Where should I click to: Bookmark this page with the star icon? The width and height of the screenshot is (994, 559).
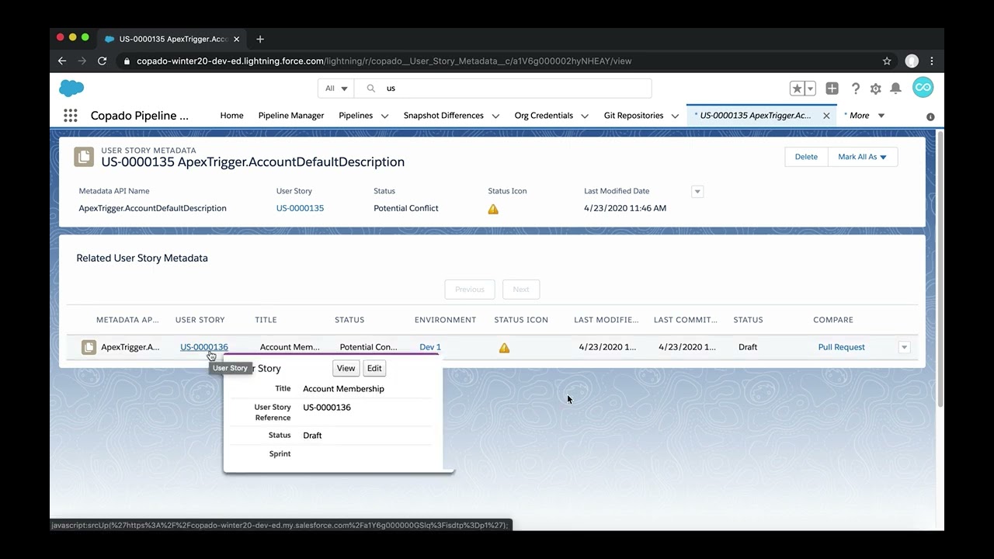tap(887, 61)
